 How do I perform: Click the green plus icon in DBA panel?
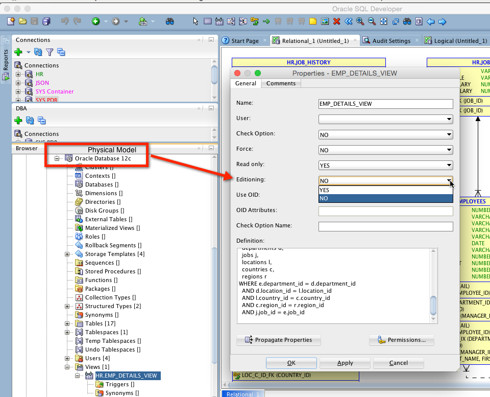click(x=18, y=120)
